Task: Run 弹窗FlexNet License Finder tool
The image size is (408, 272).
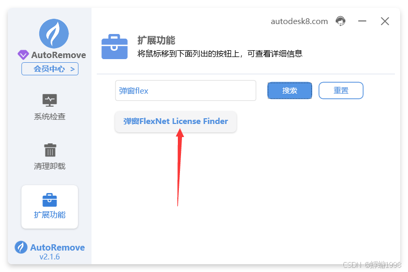Action: point(176,121)
